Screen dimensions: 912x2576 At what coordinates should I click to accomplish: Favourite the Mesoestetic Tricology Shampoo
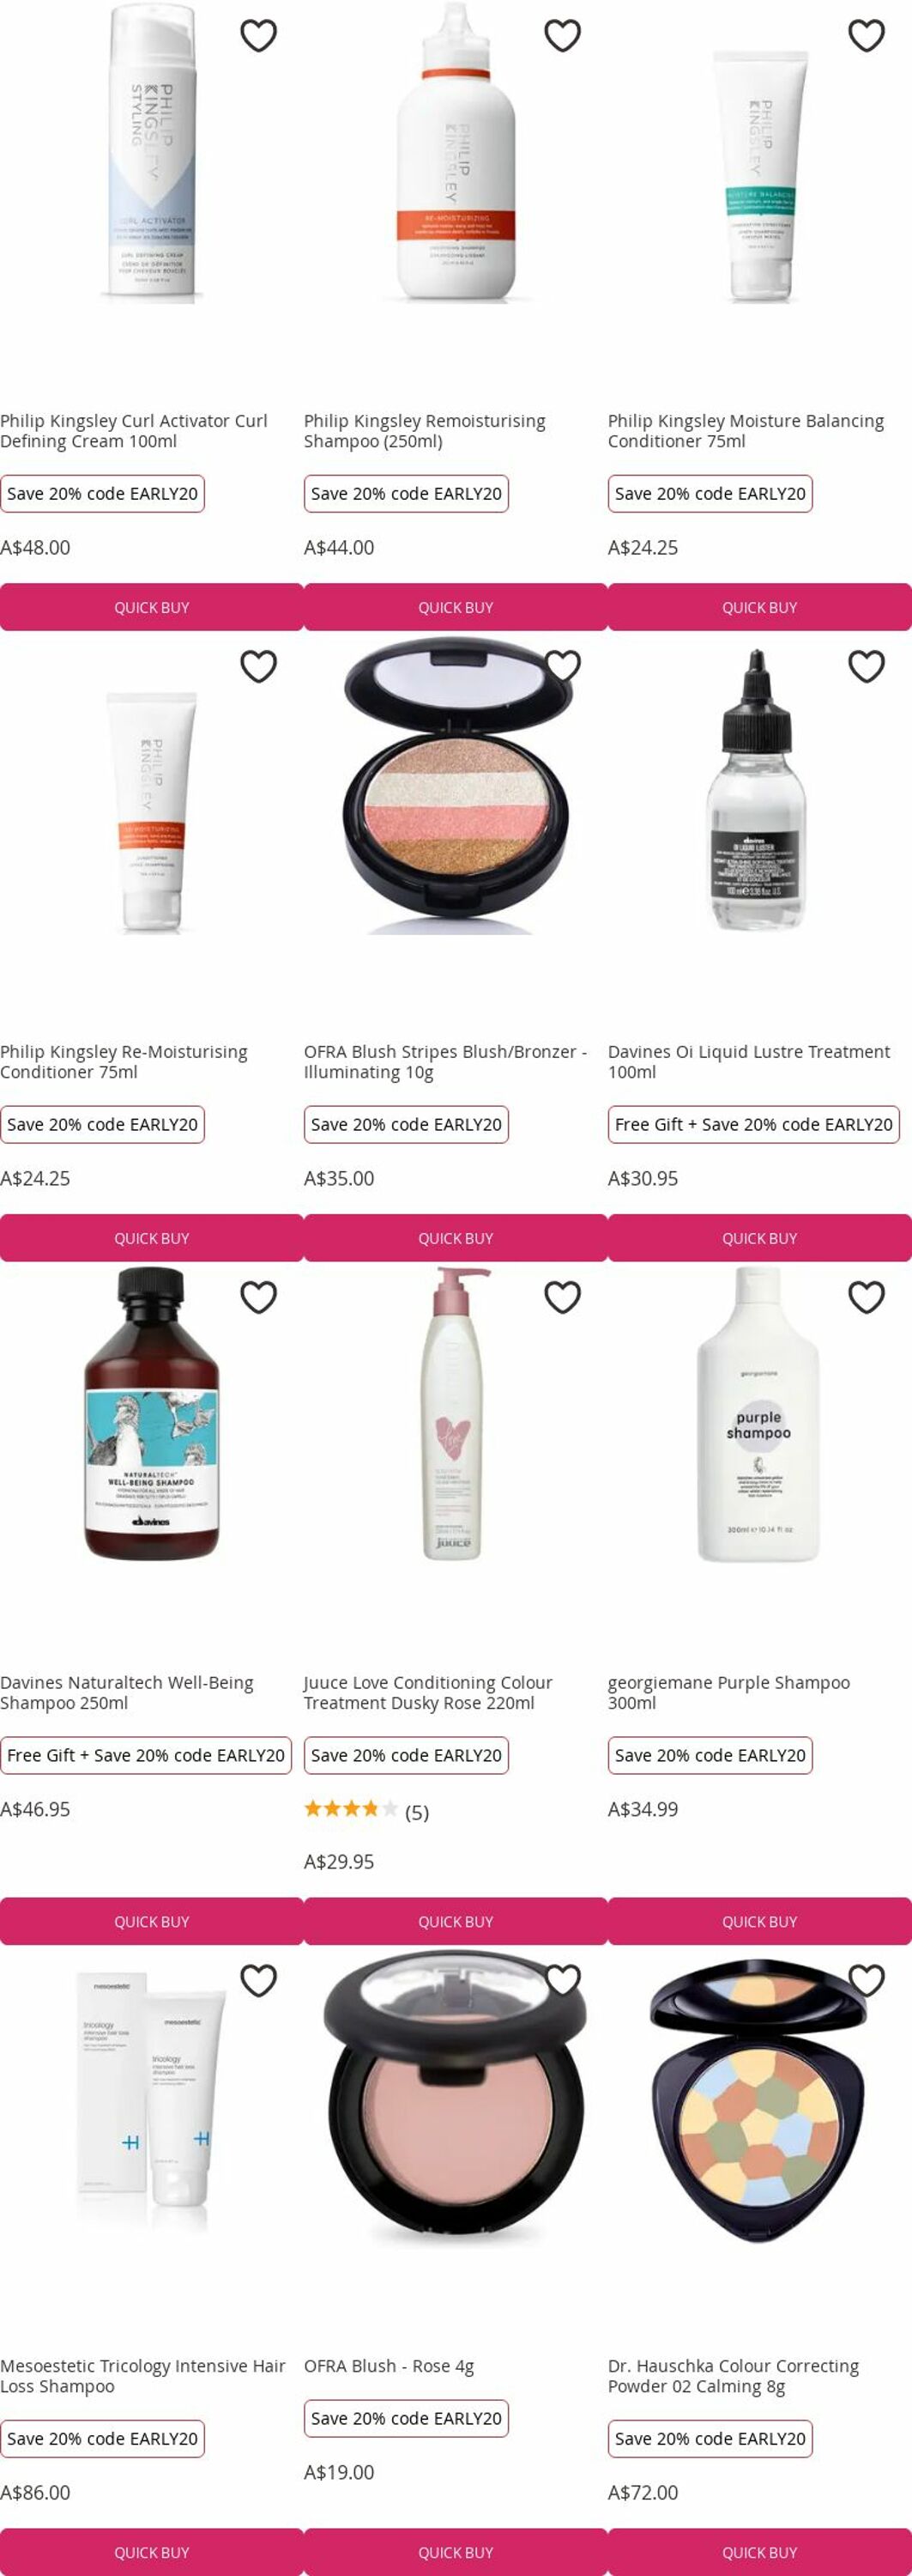tap(259, 1980)
